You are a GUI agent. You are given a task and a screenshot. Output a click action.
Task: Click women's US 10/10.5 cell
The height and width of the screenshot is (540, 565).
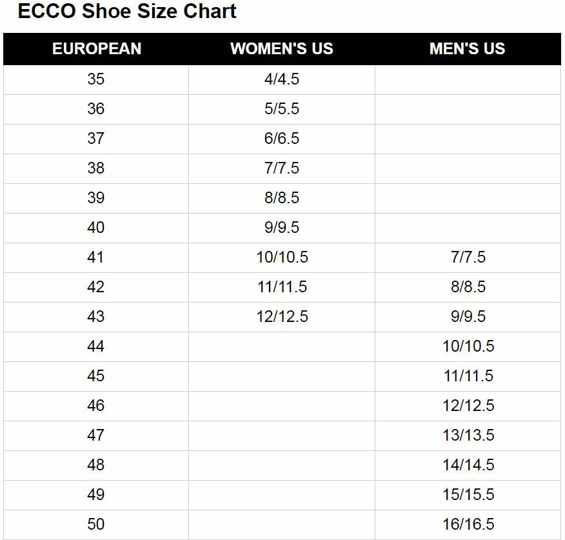[x=282, y=257]
